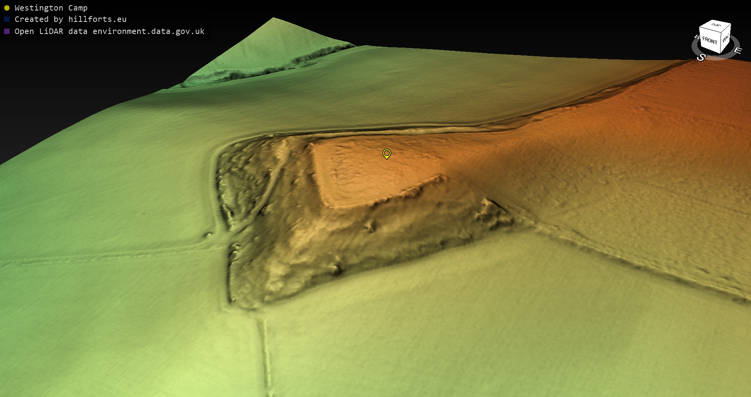This screenshot has width=751, height=397.
Task: Switch to the RIGHT face of the cube
Action: coord(726,38)
